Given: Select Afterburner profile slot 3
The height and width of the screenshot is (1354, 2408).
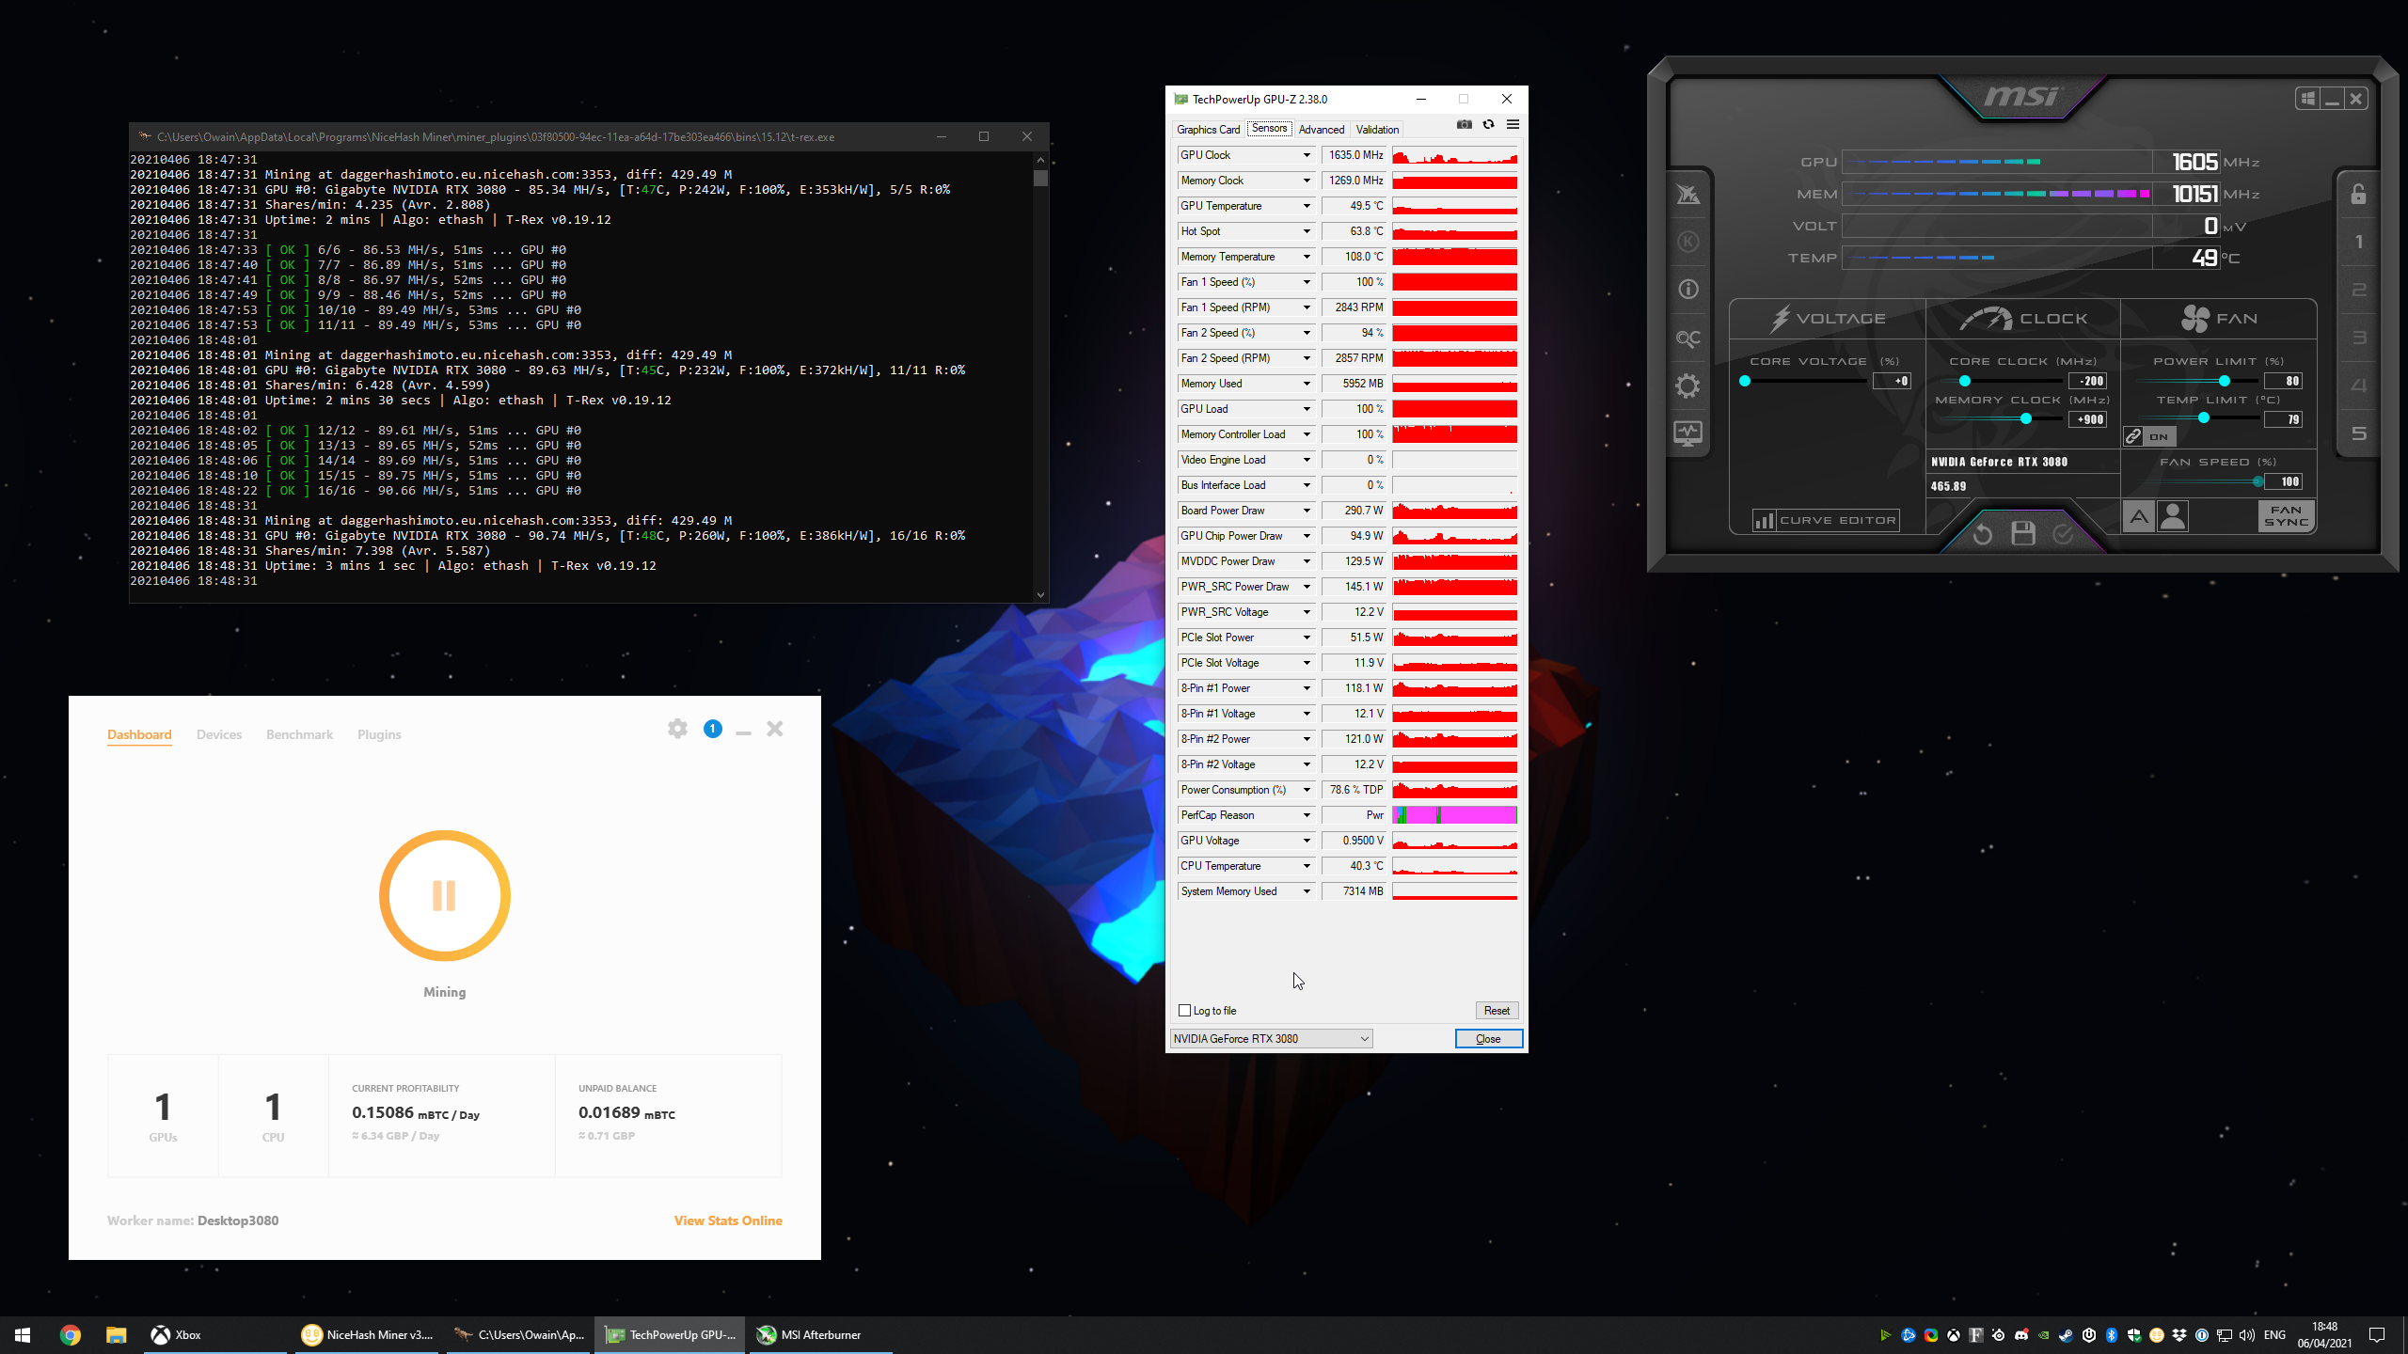Looking at the screenshot, I should click(2358, 338).
